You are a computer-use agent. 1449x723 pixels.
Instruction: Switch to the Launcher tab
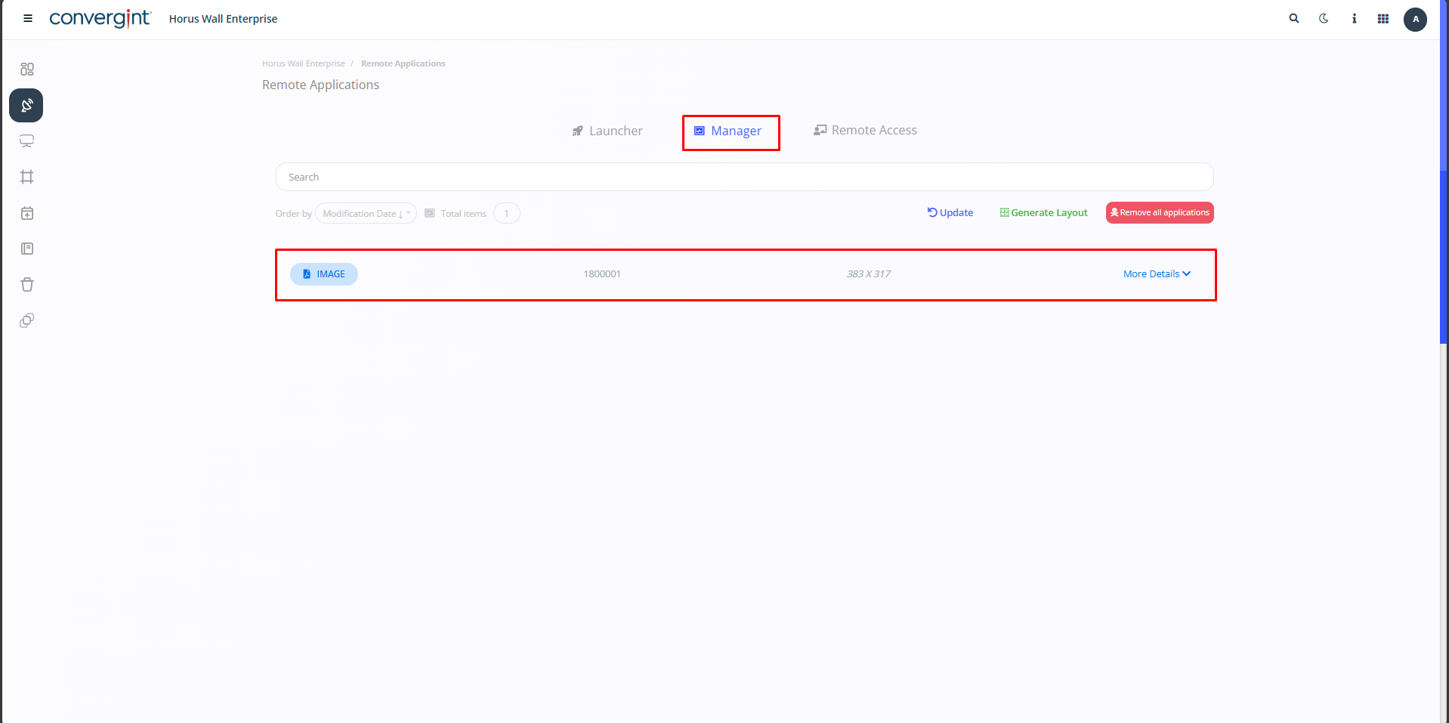[x=607, y=131]
